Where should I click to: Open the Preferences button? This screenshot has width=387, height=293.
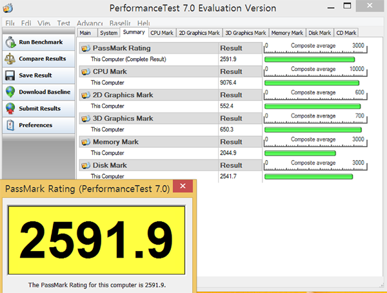(x=39, y=125)
